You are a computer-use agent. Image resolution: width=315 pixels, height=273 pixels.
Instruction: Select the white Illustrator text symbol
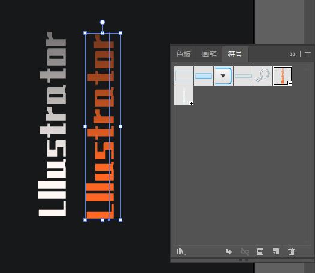click(x=184, y=96)
